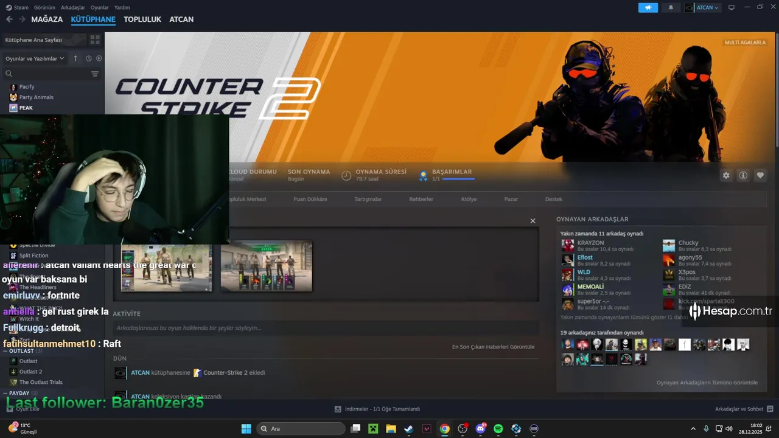779x438 pixels.
Task: Open the notifications bell
Action: pos(671,8)
